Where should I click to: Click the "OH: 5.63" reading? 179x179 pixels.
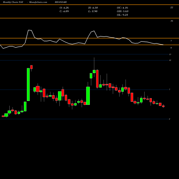(x=122, y=11)
